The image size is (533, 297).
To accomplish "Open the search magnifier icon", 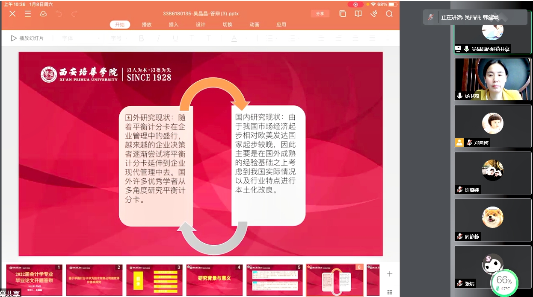I will pyautogui.click(x=389, y=14).
